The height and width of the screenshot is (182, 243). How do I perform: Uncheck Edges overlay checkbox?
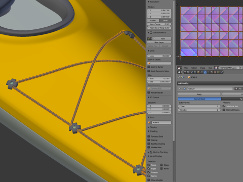pyautogui.click(x=149, y=168)
